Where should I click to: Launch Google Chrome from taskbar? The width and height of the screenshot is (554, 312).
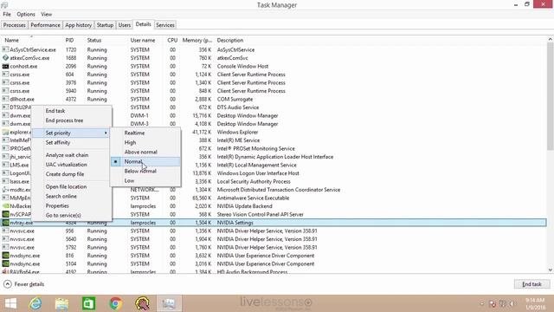(x=115, y=303)
